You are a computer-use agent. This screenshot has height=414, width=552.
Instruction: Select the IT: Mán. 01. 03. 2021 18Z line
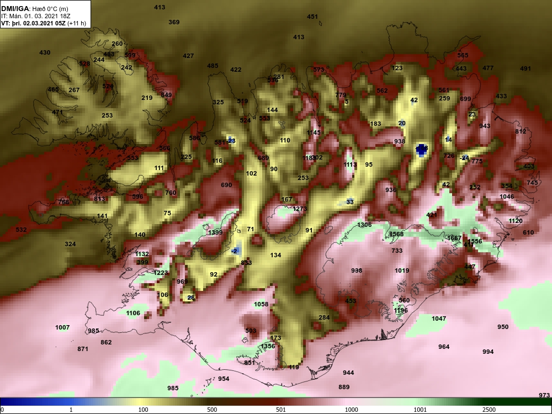tap(36, 16)
